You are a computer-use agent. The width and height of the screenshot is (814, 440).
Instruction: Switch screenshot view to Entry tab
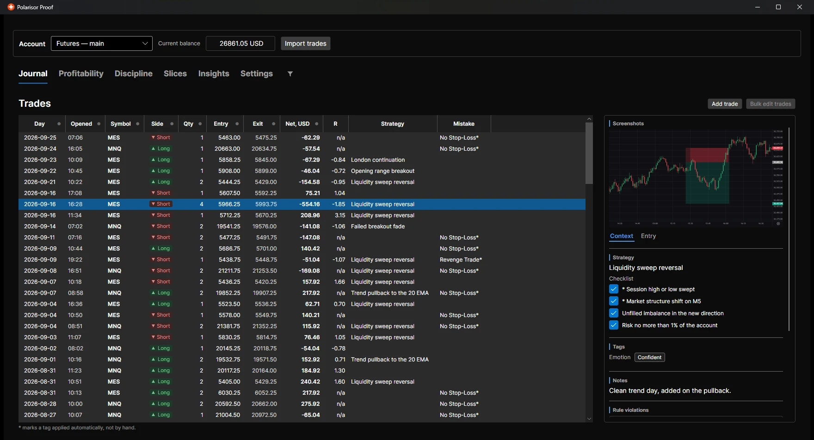point(648,236)
